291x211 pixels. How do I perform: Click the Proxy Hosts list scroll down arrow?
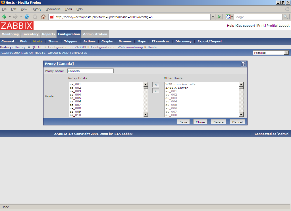point(146,115)
